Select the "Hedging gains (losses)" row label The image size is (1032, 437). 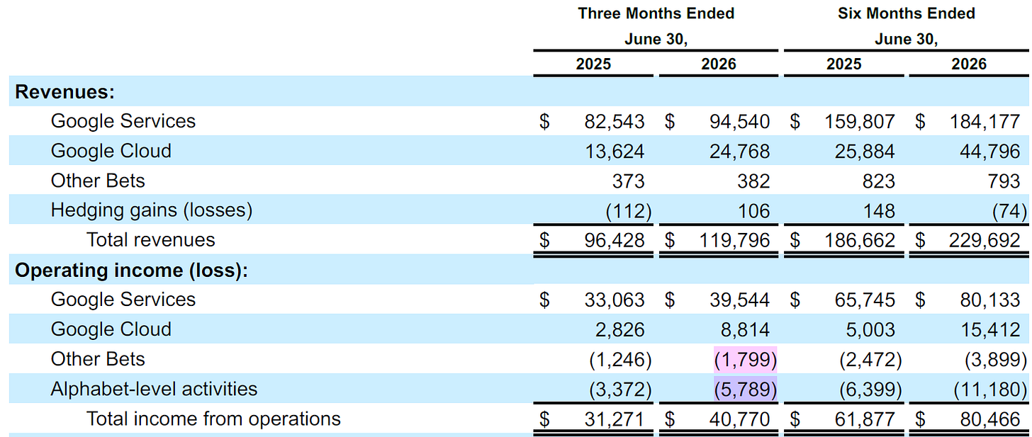tap(152, 210)
